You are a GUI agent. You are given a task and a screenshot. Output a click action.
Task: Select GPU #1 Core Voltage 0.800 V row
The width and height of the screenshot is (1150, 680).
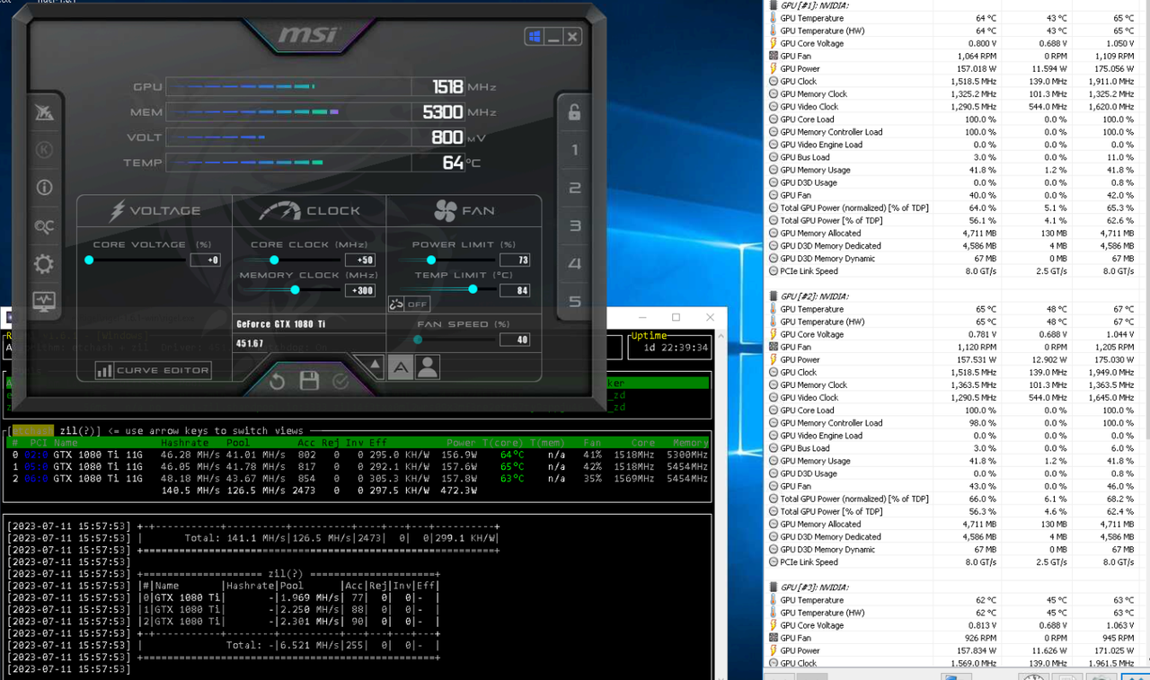coord(957,43)
